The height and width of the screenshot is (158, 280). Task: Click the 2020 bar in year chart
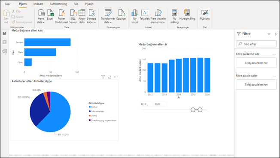[x=207, y=75]
